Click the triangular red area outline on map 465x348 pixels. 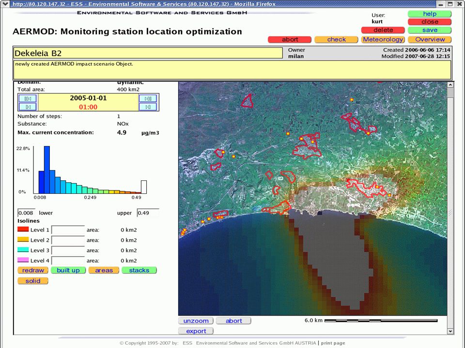coord(247,101)
